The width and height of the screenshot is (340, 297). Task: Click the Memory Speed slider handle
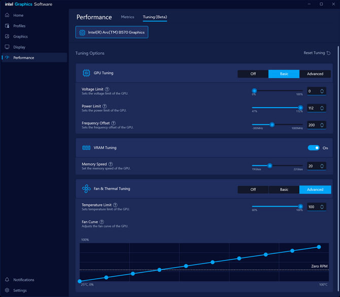[269, 166]
